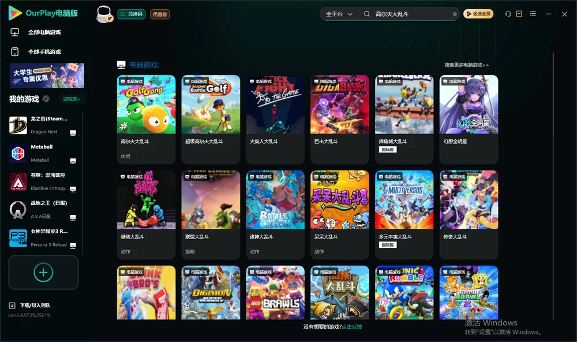Expand the 全平台 platform dropdown
The width and height of the screenshot is (577, 342).
[339, 14]
